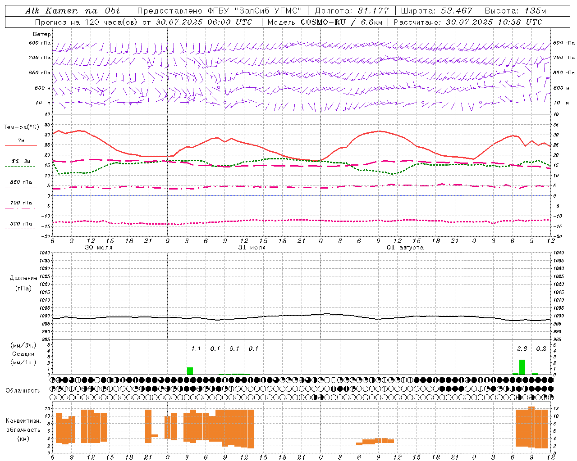
Task: Click the Конвективн. panel label
Action: point(23,421)
